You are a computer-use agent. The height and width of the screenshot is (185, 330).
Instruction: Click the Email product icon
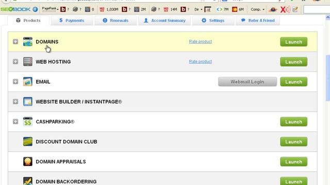28,81
